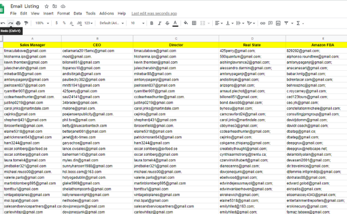Open the Add-ons menu
Image resolution: width=347 pixels, height=214 pixels.
pos(107,14)
